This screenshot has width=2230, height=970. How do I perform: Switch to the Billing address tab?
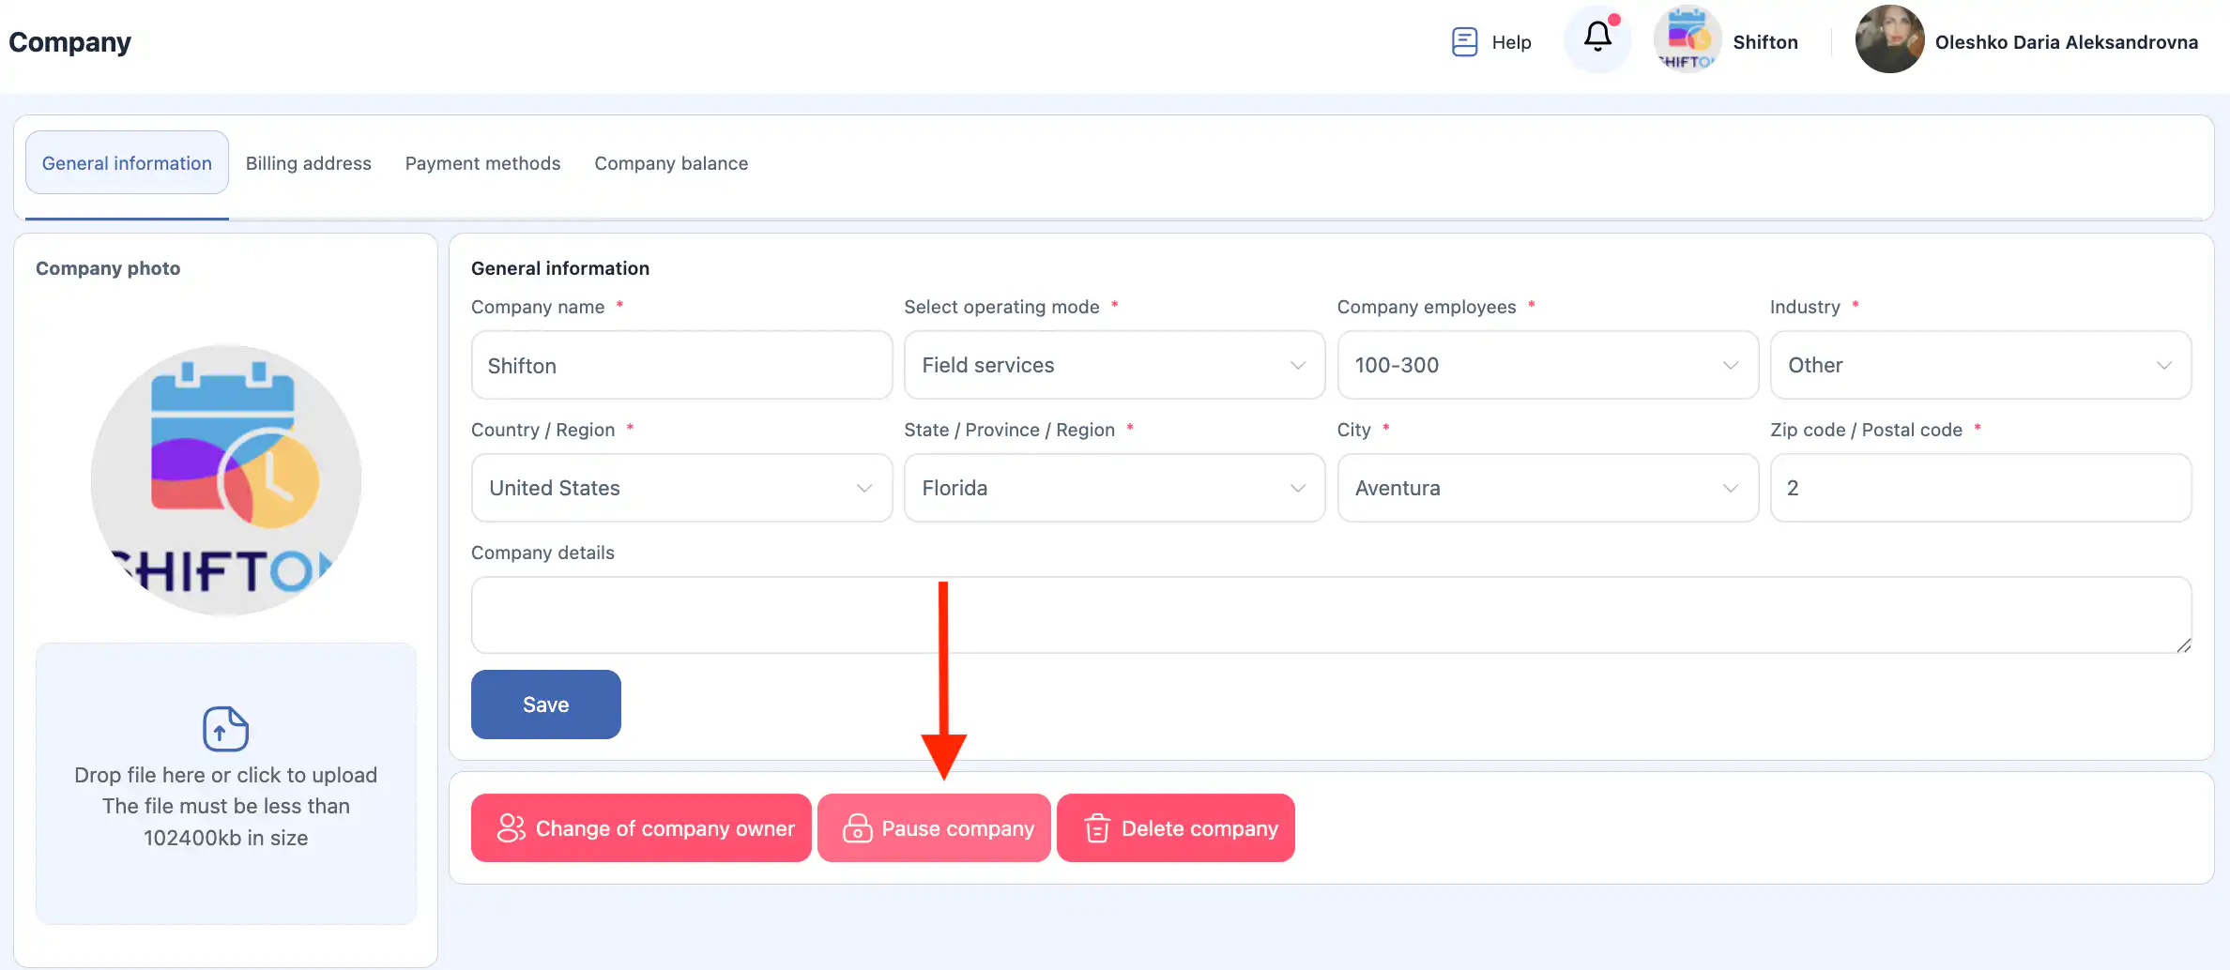(308, 163)
